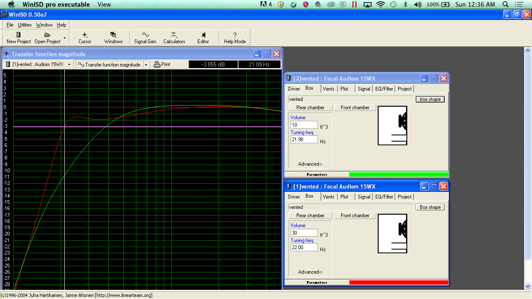This screenshot has height=299, width=532.
Task: Click Volume field showing 30 in [1]vented
Action: [304, 233]
